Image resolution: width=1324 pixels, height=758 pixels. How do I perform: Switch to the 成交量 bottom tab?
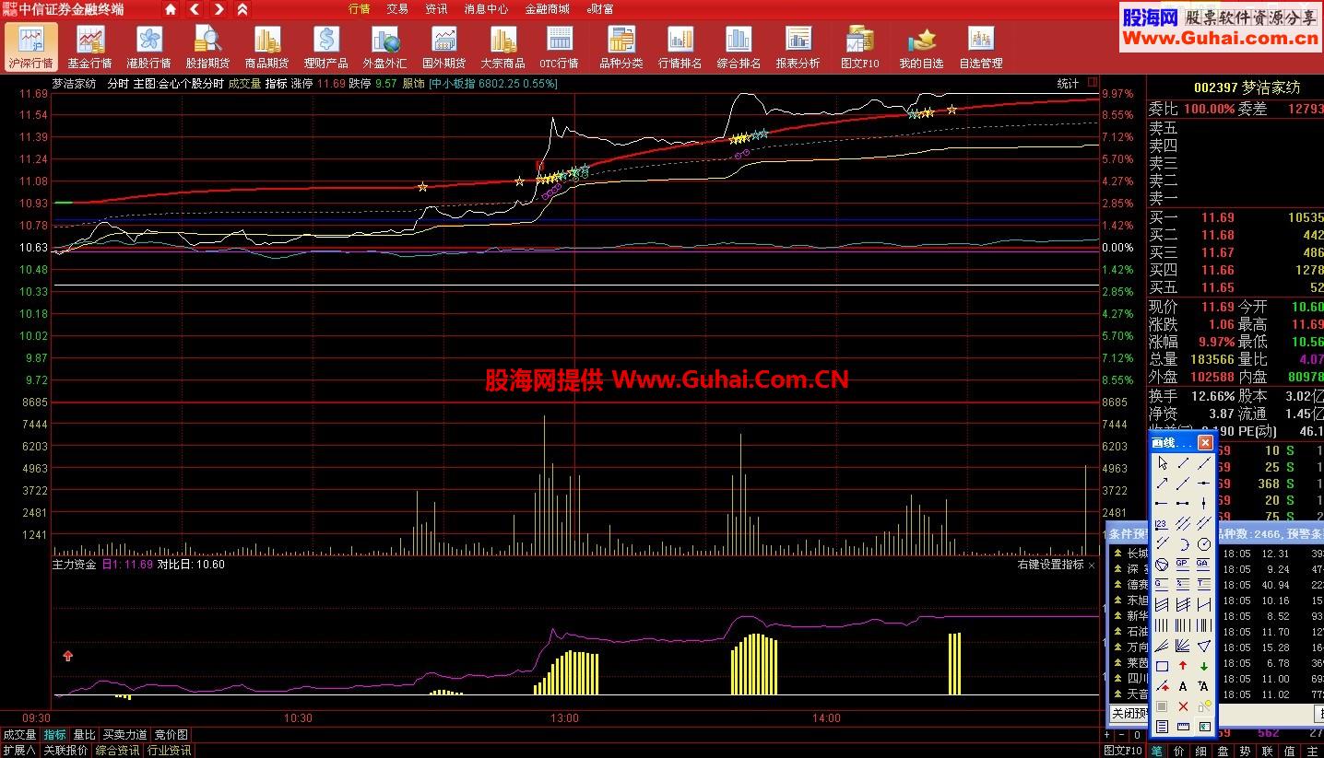coord(19,735)
